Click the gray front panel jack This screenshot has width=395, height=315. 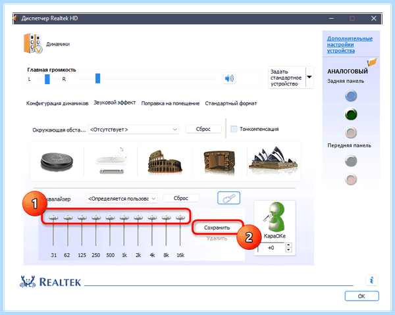pos(351,161)
